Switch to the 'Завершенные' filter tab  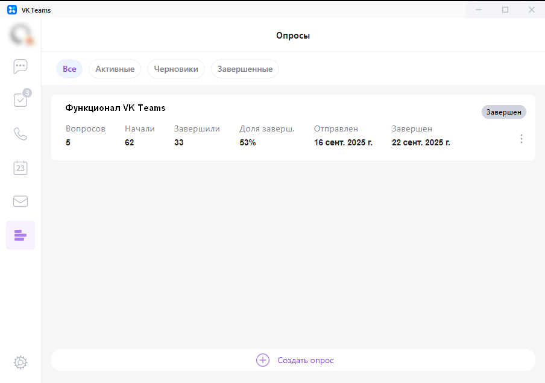[245, 69]
